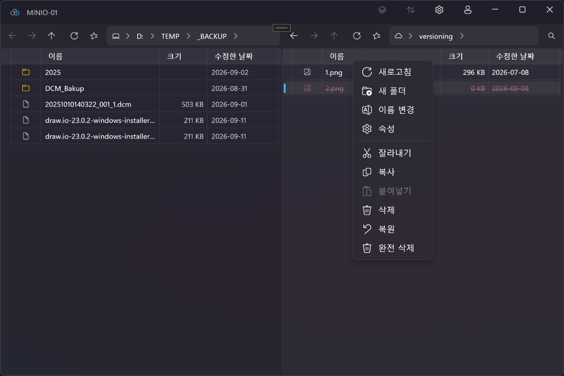Refresh the right versioning pane
564x376 pixels.
click(357, 36)
